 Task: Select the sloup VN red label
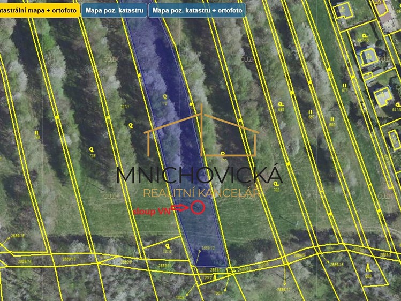pos(152,212)
